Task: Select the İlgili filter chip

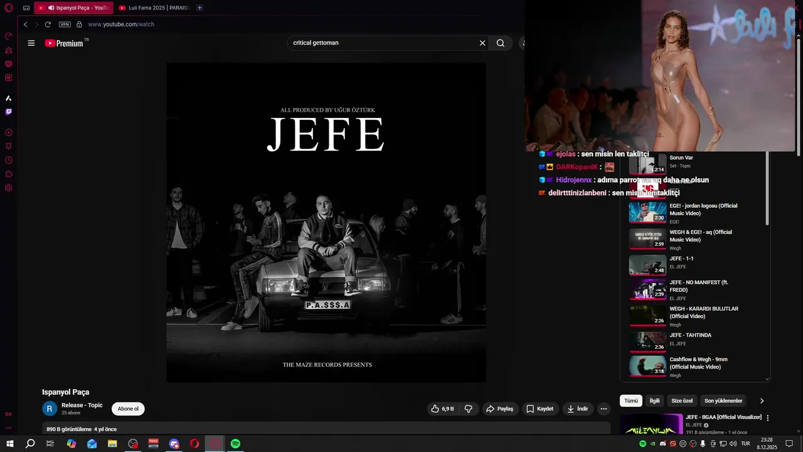Action: point(654,401)
